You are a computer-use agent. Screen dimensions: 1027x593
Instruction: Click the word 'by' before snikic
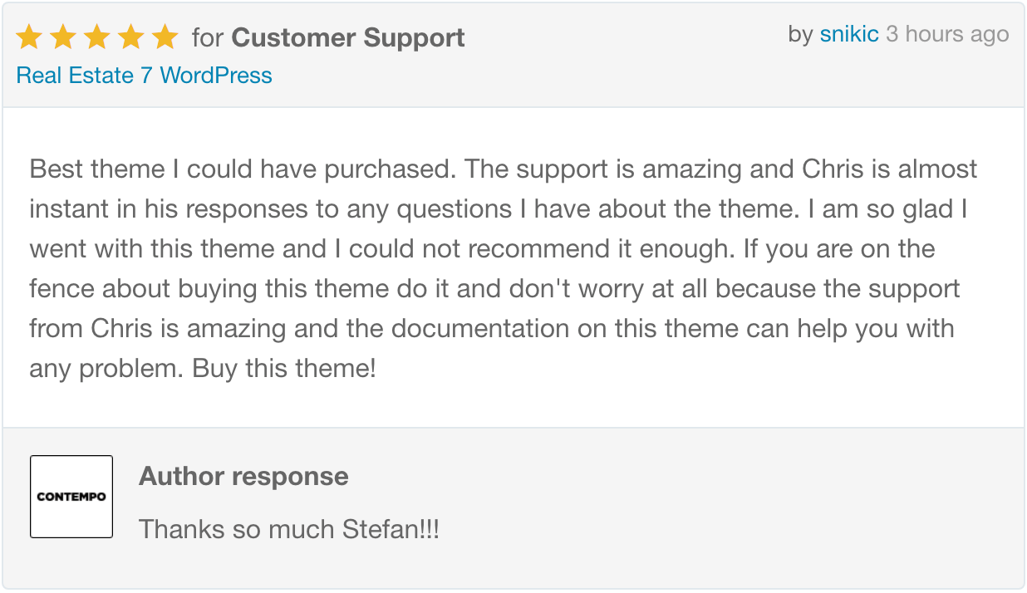pos(800,34)
